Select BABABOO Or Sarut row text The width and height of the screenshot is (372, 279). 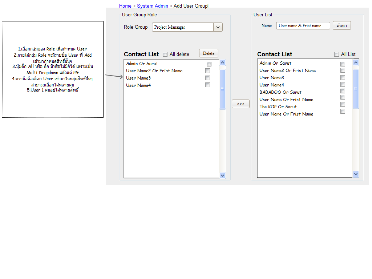coord(280,92)
